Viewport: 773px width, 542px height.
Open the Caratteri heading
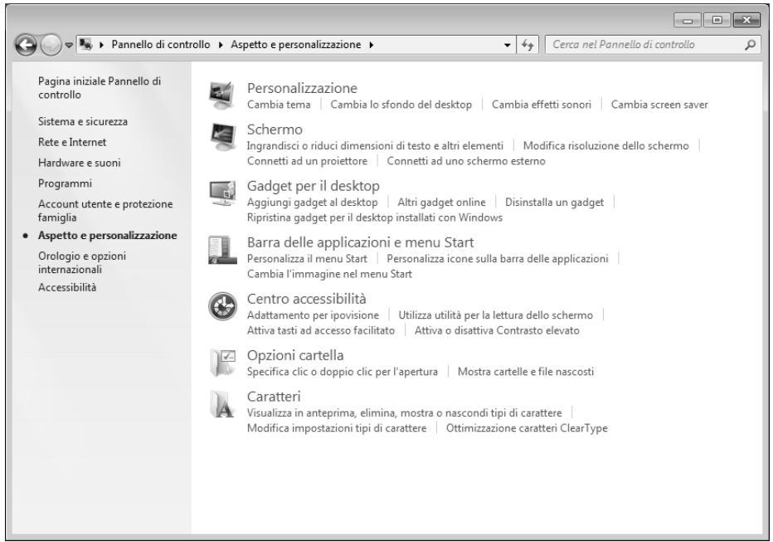point(274,397)
